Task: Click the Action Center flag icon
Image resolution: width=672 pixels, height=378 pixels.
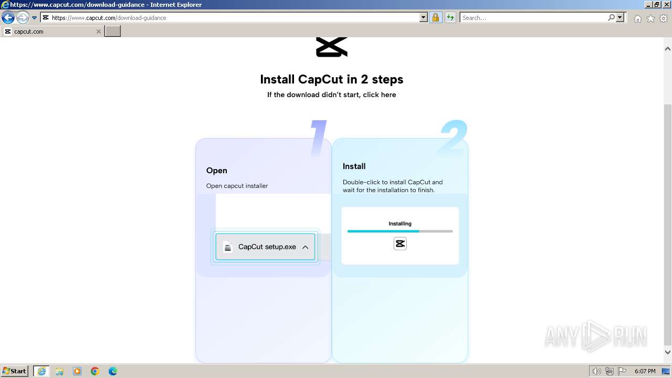Action: coord(622,371)
